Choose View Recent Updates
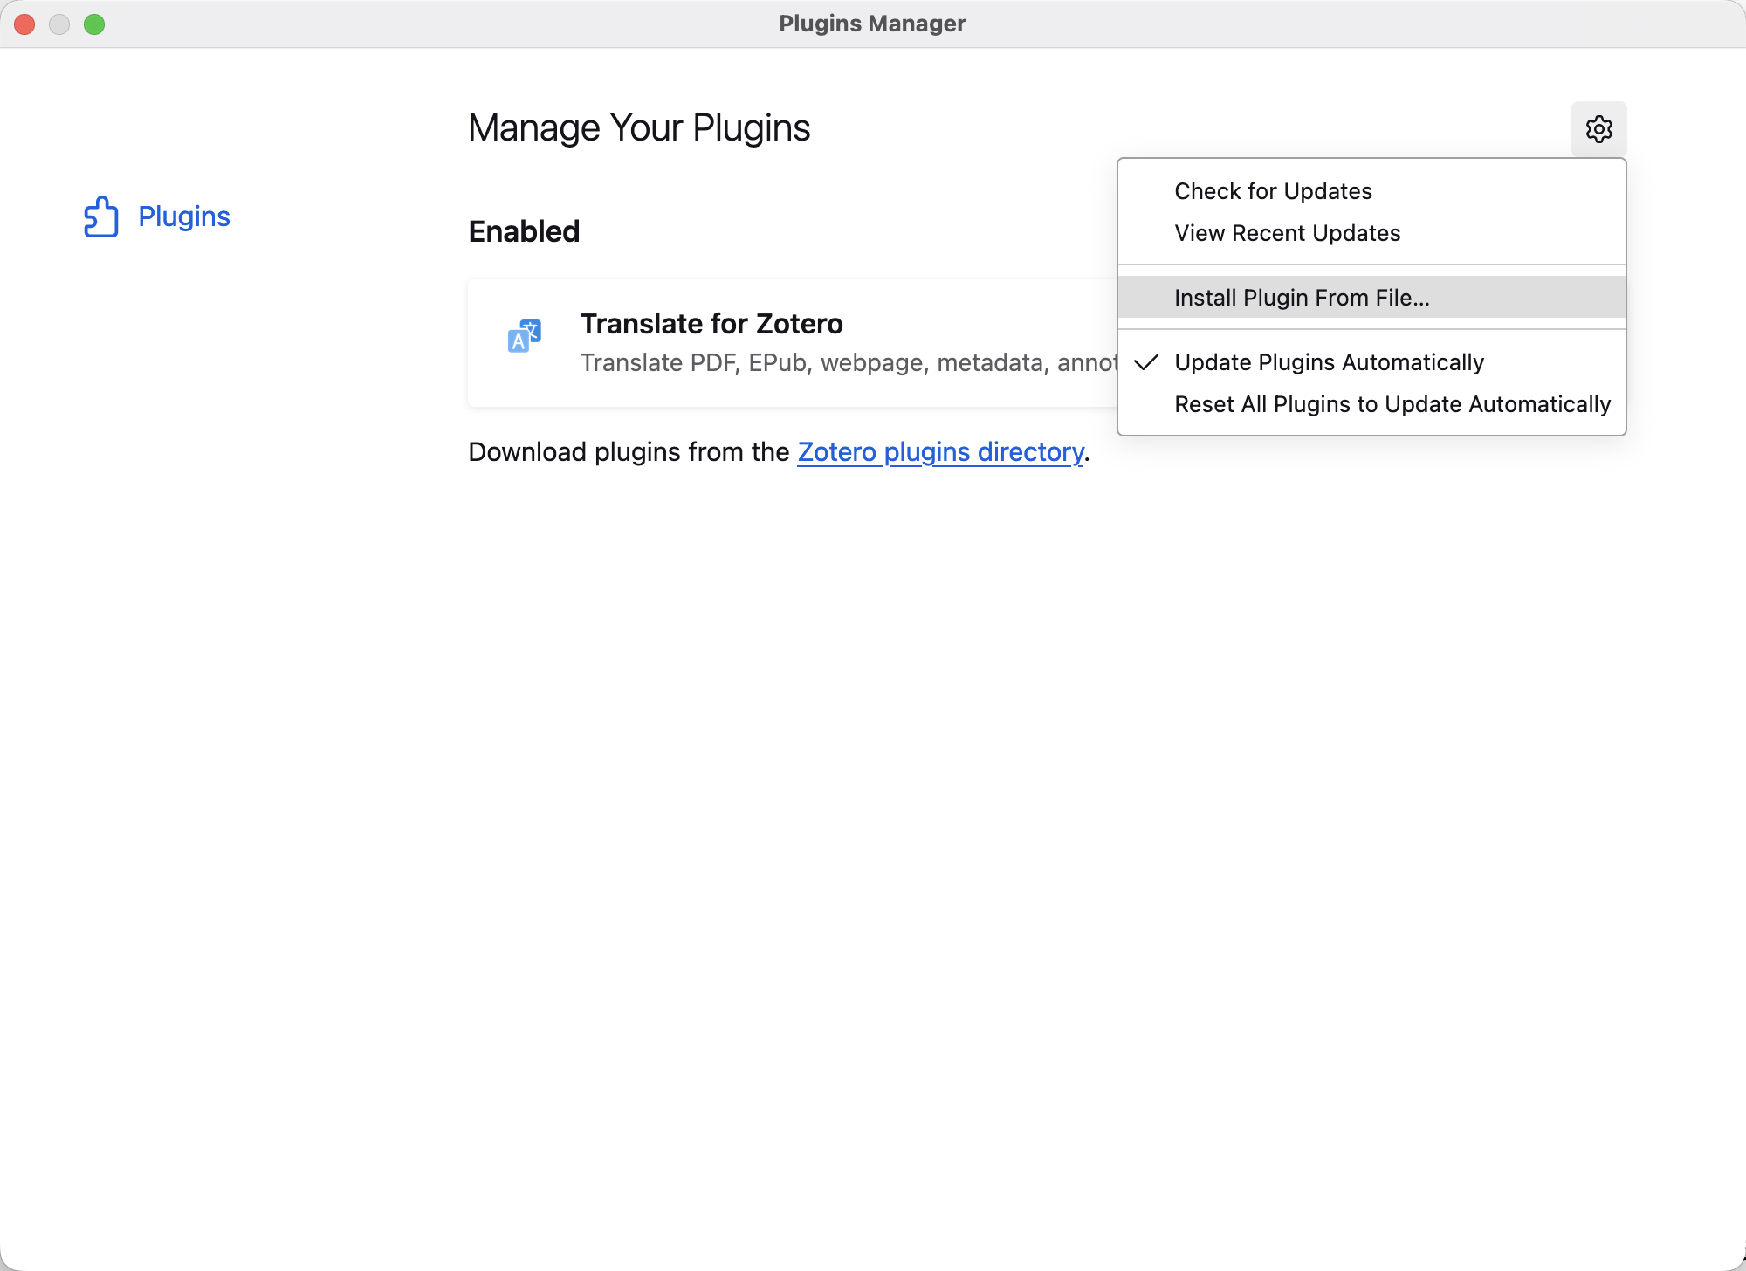Viewport: 1746px width, 1271px height. (1371, 233)
